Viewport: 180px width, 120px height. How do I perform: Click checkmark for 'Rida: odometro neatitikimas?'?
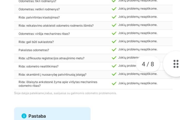coord(114,66)
